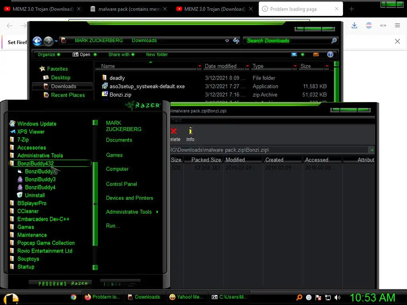Click the volume speaker tray icon
407x305 pixels.
tap(337, 297)
